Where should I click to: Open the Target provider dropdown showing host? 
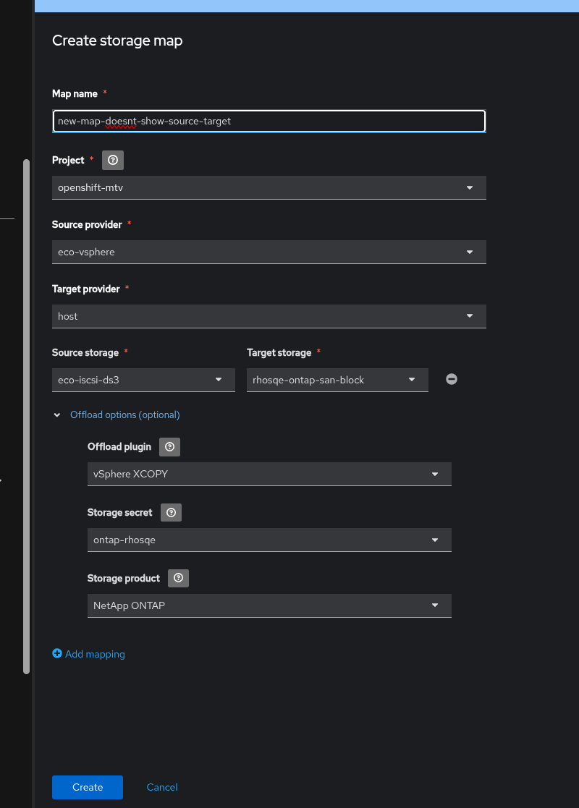[269, 316]
